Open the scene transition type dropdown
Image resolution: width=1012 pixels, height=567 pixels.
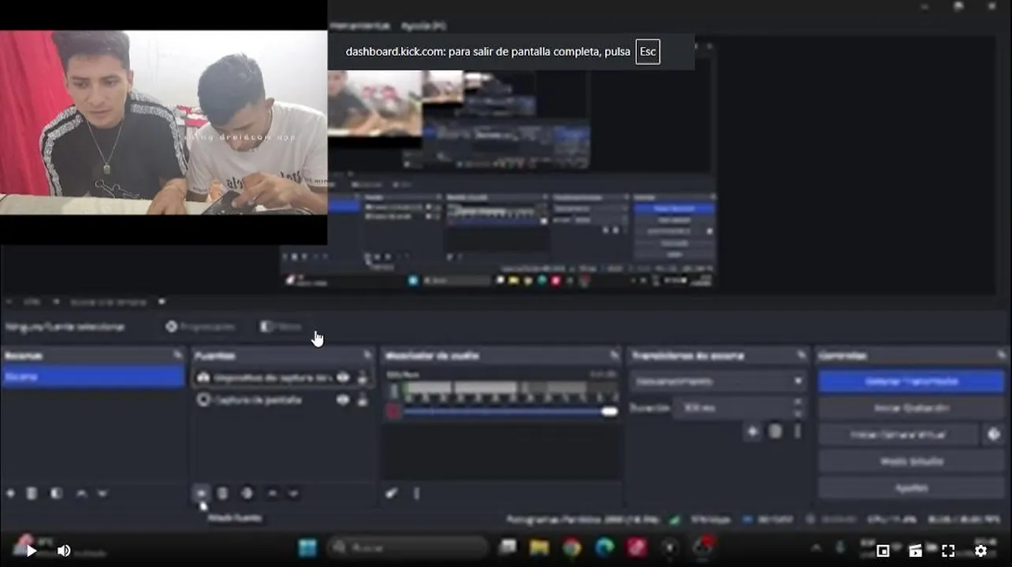tap(718, 381)
